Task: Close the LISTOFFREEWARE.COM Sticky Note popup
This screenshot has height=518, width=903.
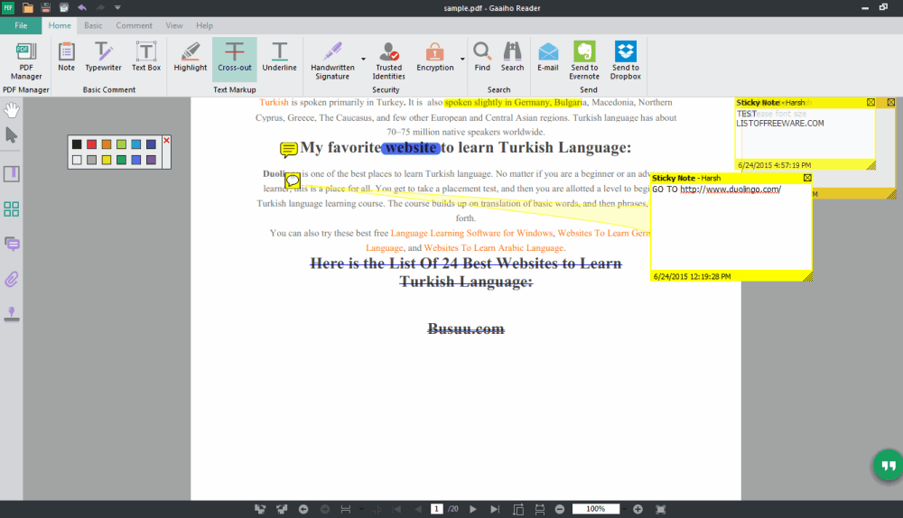Action: pos(870,103)
